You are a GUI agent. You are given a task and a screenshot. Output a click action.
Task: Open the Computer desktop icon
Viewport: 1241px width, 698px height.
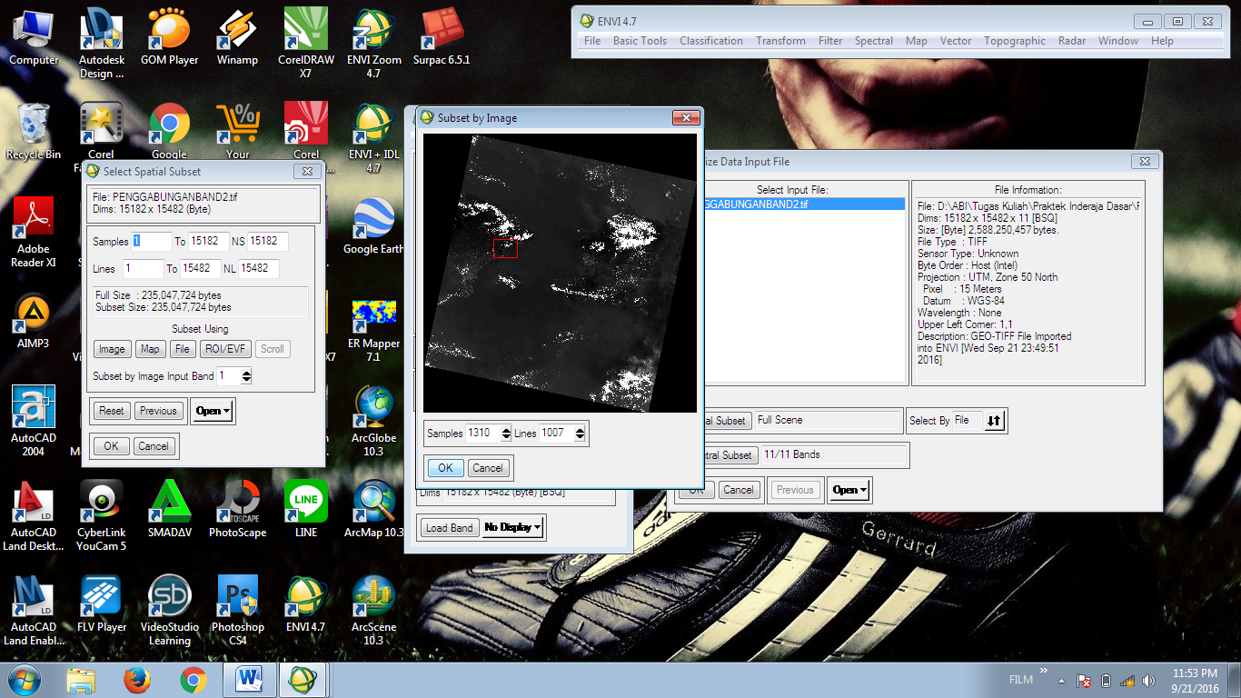(34, 36)
